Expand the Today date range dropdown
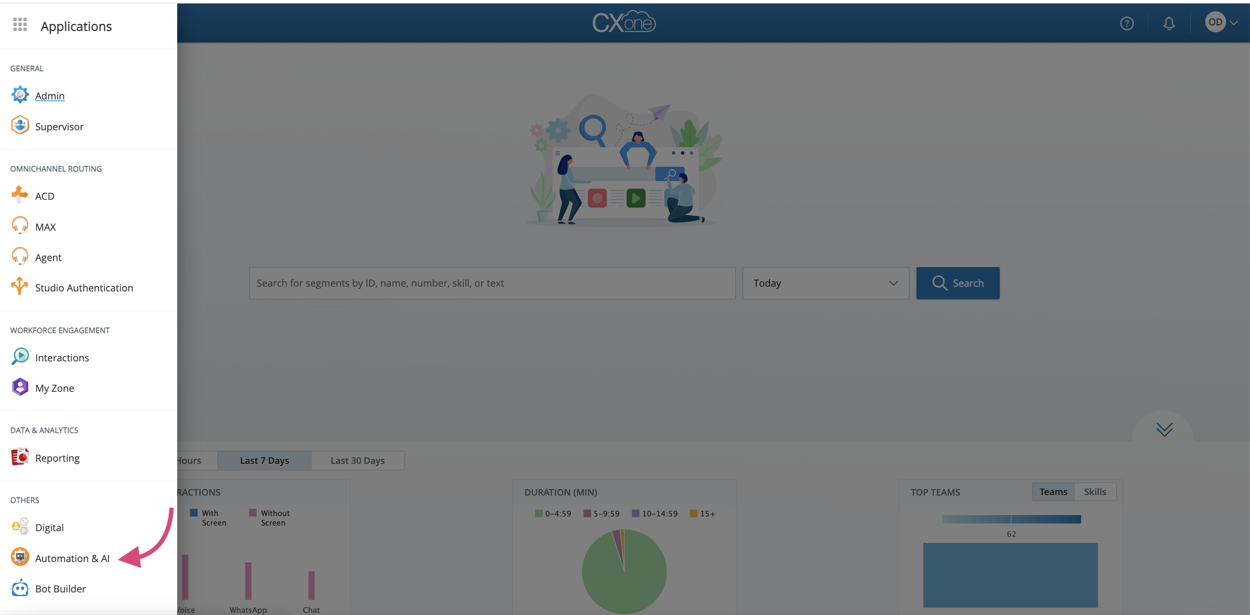The image size is (1250, 615). [825, 283]
